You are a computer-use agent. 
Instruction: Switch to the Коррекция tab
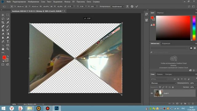click(x=166, y=43)
